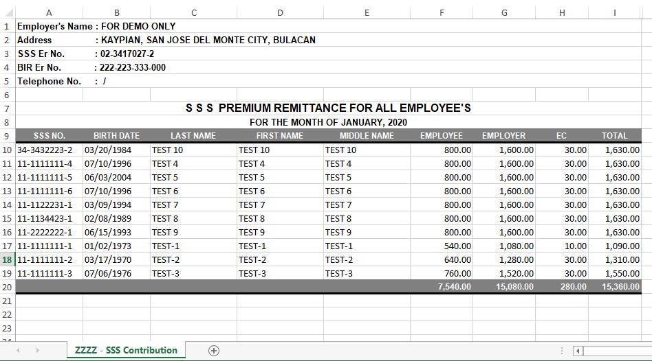Select the SSS Premium Remittance title cell
Image resolution: width=652 pixels, height=361 pixels.
pyautogui.click(x=328, y=108)
